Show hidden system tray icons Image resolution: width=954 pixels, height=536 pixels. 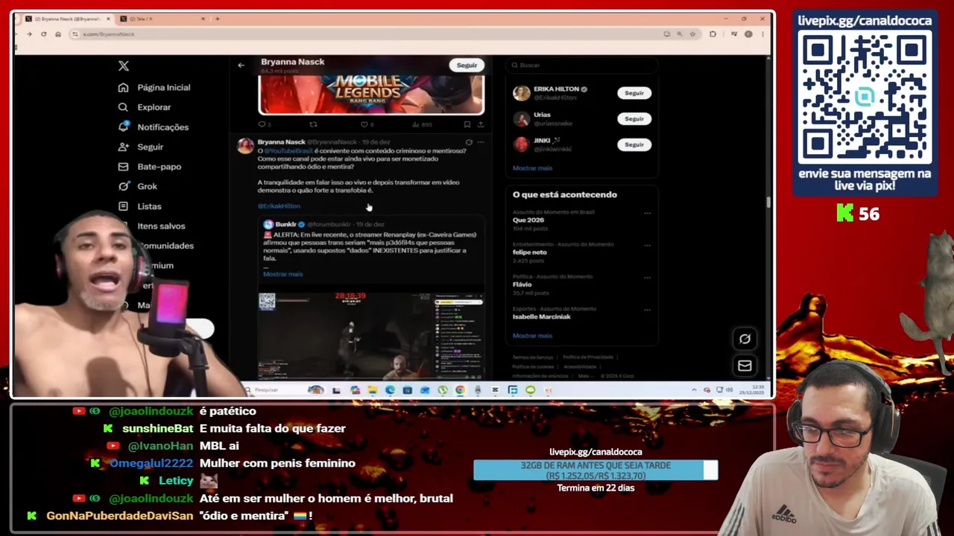coord(694,390)
